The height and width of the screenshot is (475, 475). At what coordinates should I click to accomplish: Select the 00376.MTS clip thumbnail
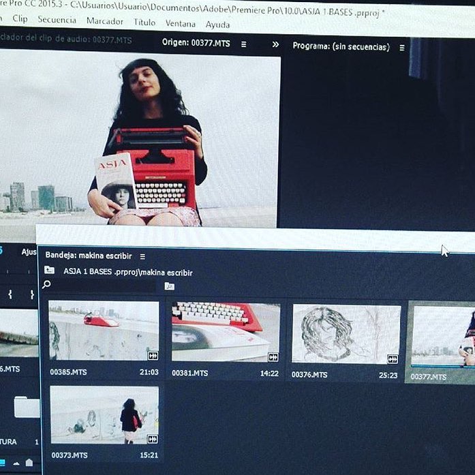click(346, 334)
